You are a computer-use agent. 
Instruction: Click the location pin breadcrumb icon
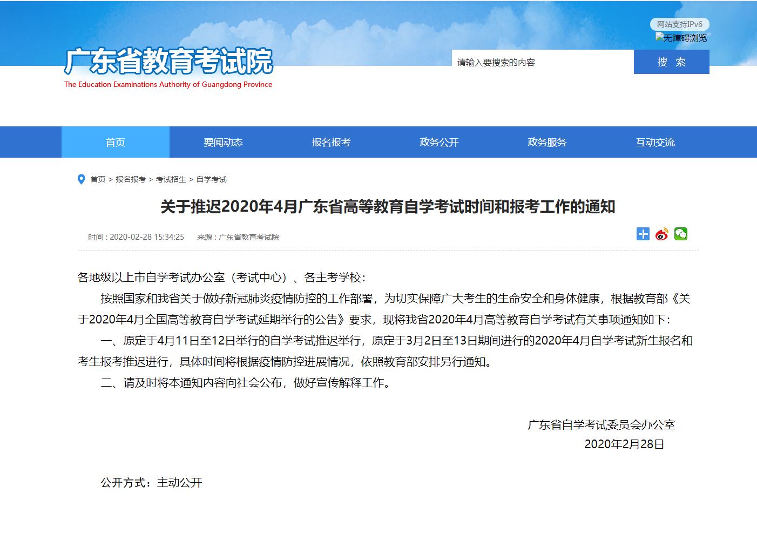[82, 179]
